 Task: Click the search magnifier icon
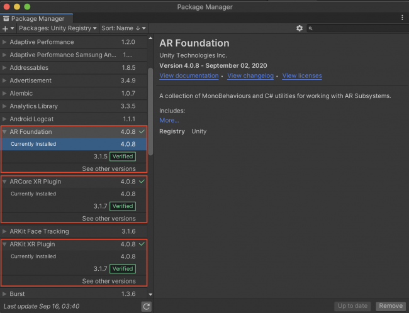coord(311,28)
